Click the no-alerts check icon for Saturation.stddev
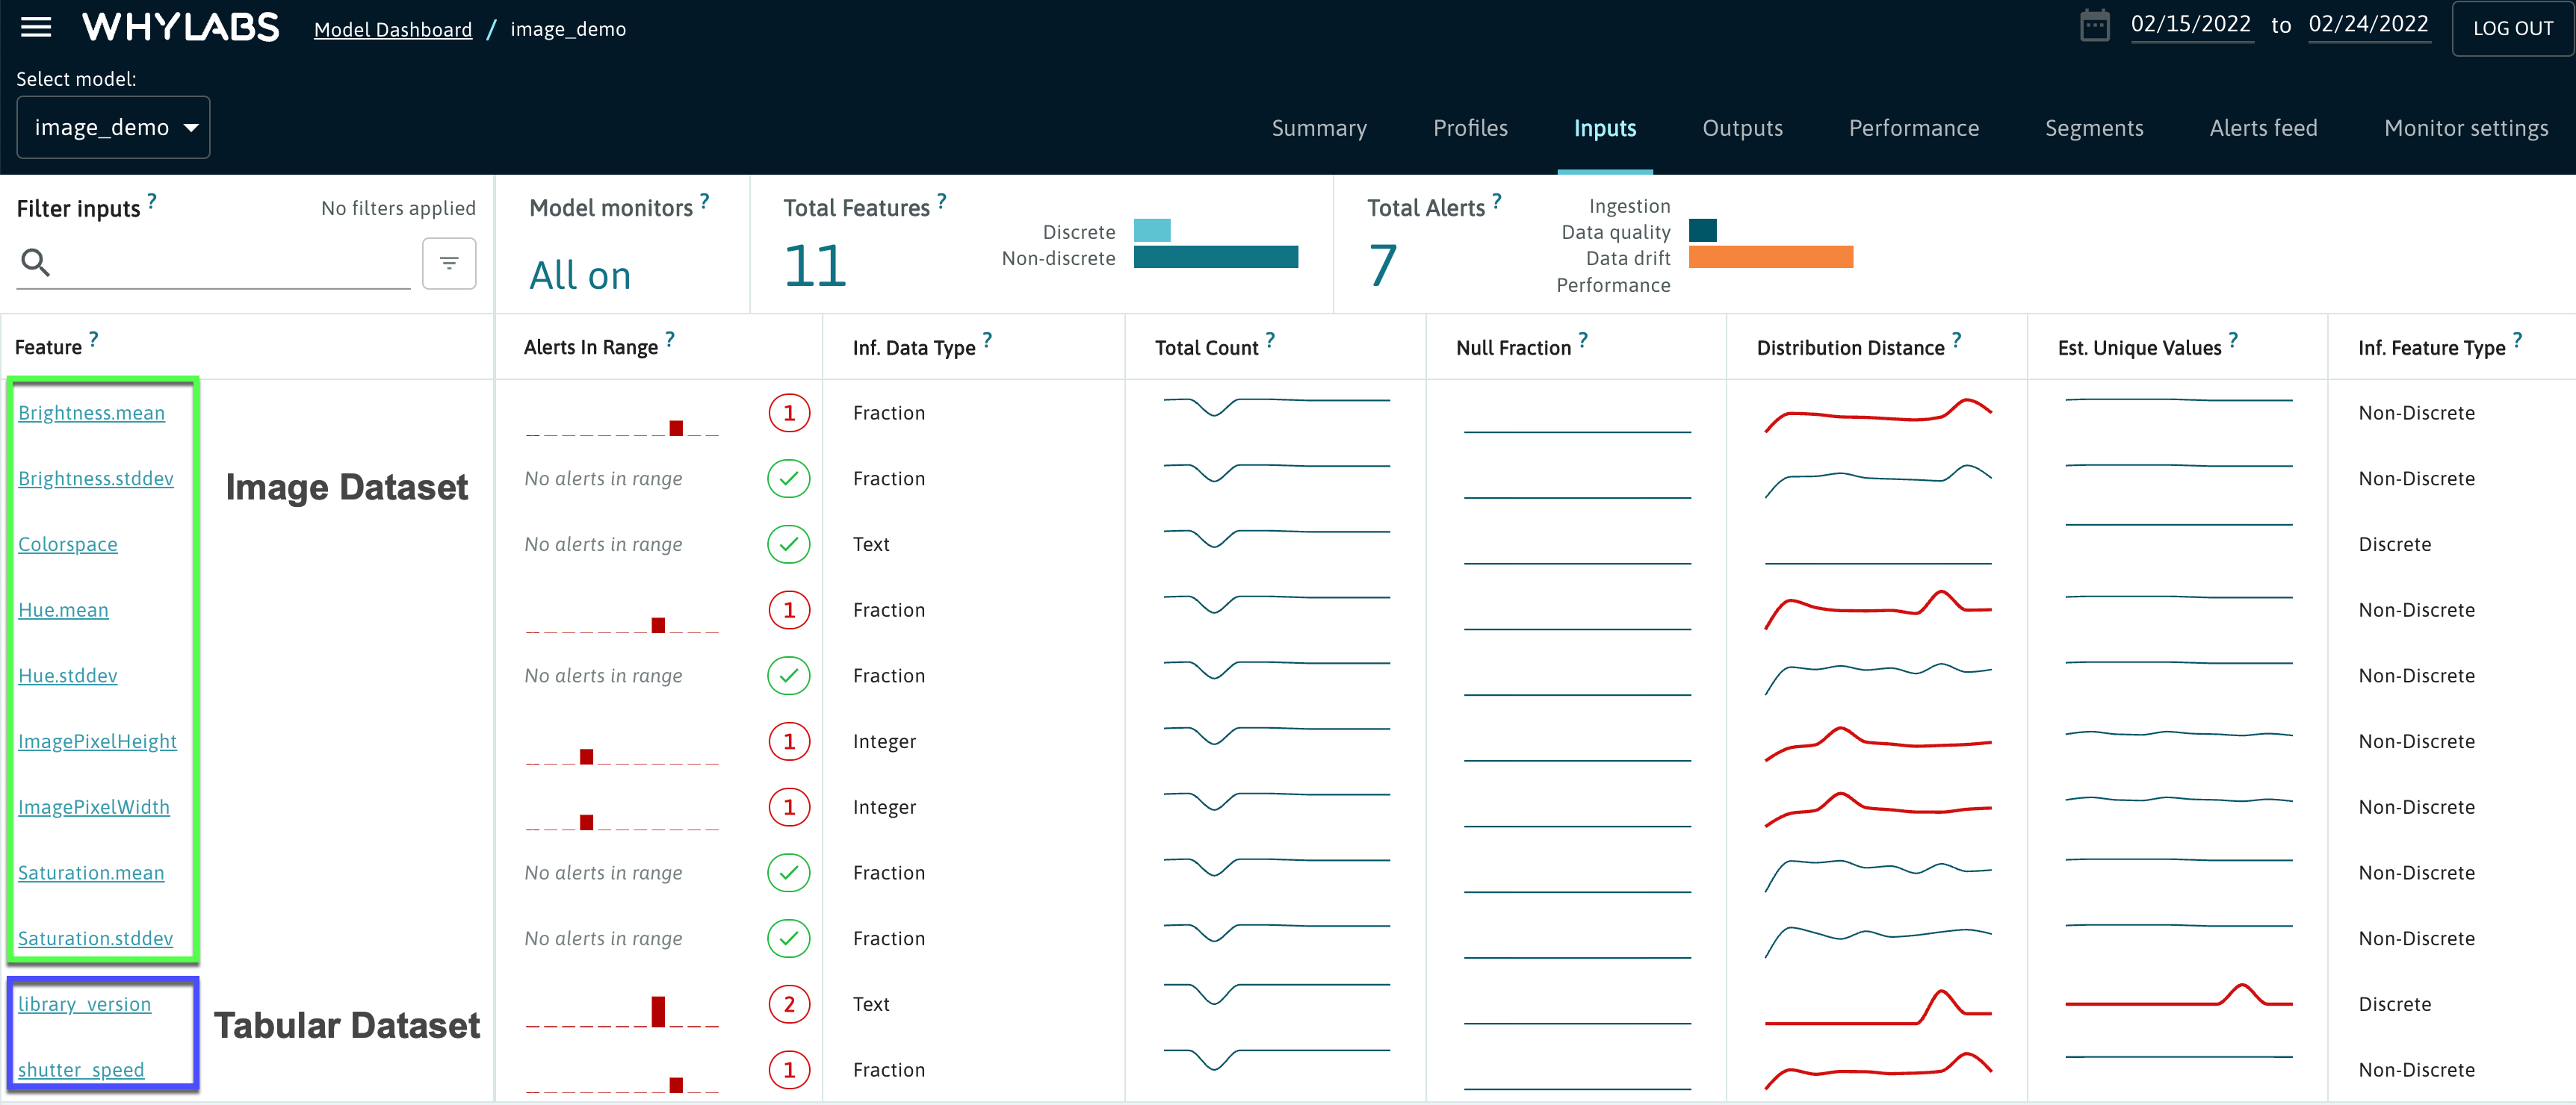 (x=789, y=939)
